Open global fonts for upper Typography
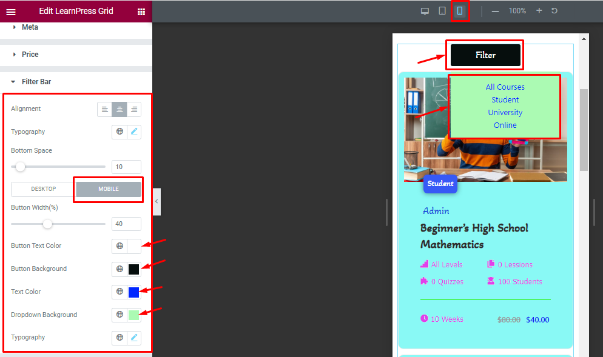603x357 pixels. 120,132
